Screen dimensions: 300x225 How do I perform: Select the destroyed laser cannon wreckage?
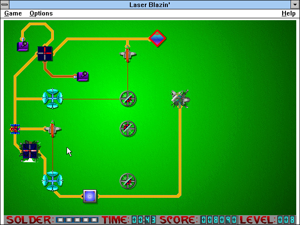coord(180,99)
